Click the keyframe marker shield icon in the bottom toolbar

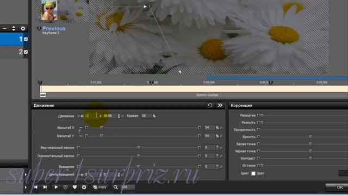coord(74,187)
